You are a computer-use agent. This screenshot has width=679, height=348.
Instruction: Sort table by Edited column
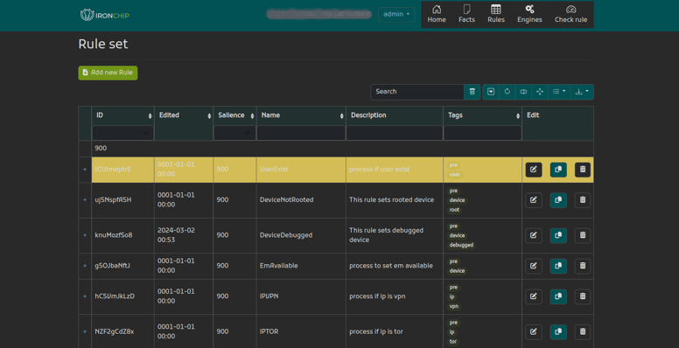(184, 115)
